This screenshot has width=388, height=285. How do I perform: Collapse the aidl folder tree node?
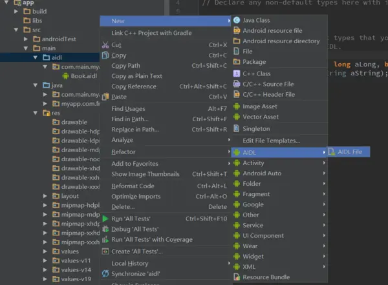click(36, 57)
